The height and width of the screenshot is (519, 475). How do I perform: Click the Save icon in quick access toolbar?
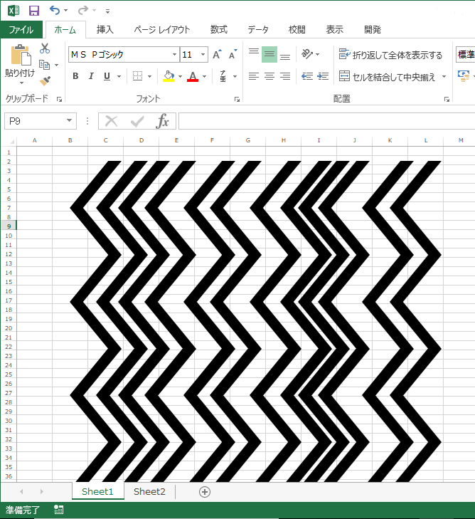pos(33,11)
